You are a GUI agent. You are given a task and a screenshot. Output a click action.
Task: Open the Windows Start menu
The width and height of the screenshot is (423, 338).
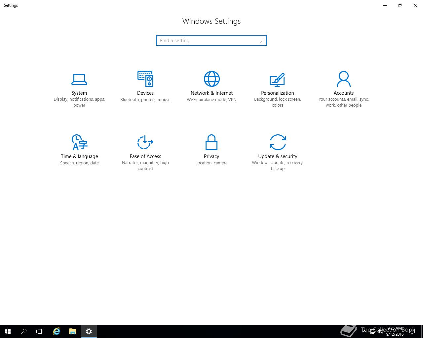8,331
